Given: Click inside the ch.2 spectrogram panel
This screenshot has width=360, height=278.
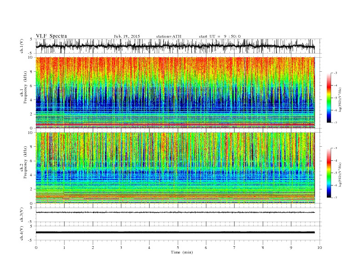Looking at the screenshot, I should [x=175, y=168].
